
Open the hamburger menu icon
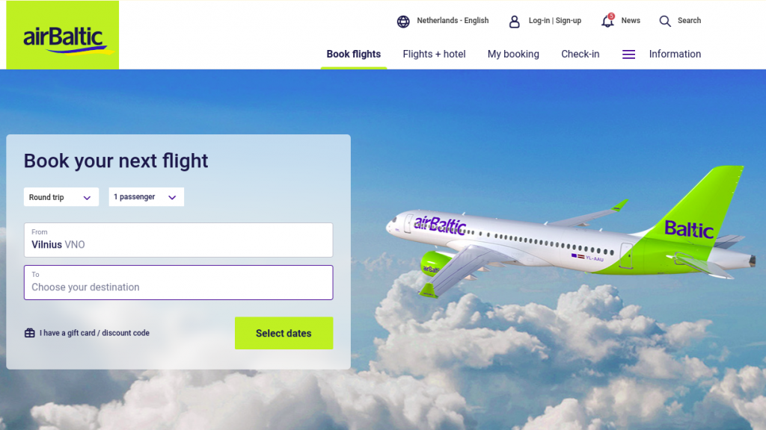628,54
